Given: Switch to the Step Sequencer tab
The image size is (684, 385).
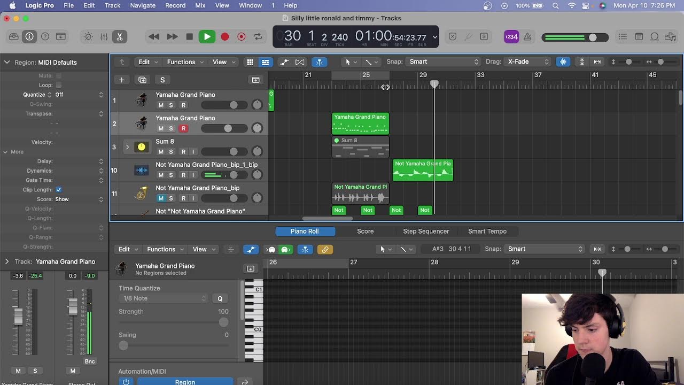Looking at the screenshot, I should [426, 232].
